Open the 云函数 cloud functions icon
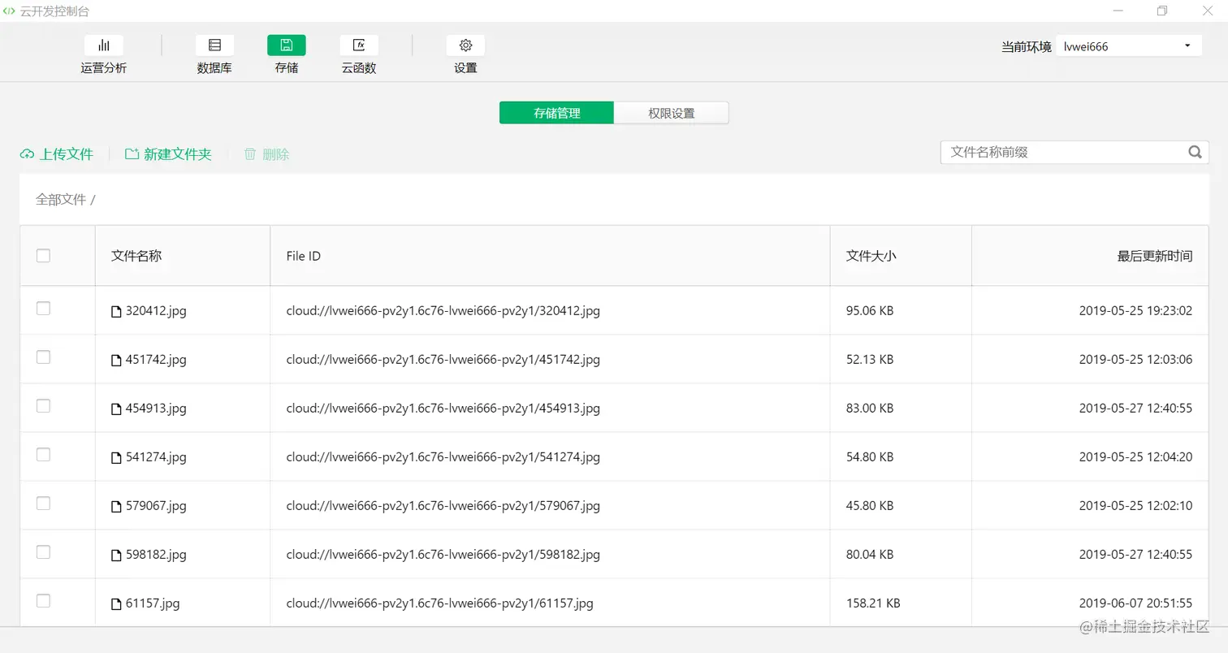 [359, 45]
